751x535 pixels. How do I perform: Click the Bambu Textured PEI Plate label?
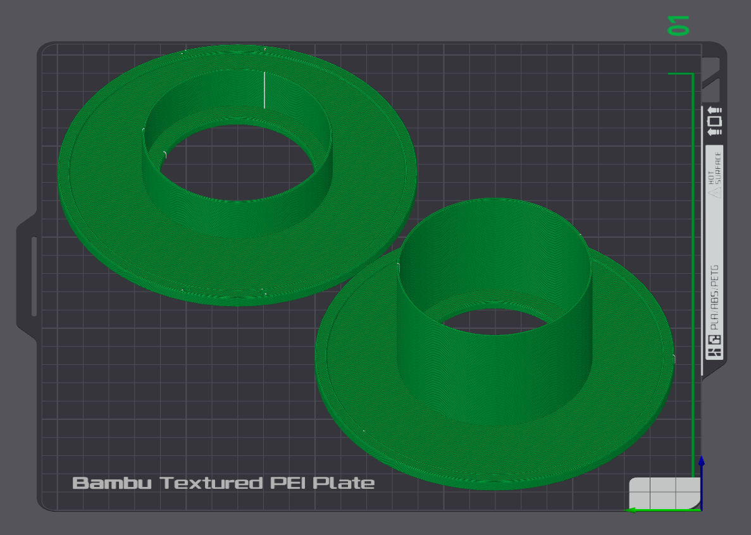pos(223,483)
